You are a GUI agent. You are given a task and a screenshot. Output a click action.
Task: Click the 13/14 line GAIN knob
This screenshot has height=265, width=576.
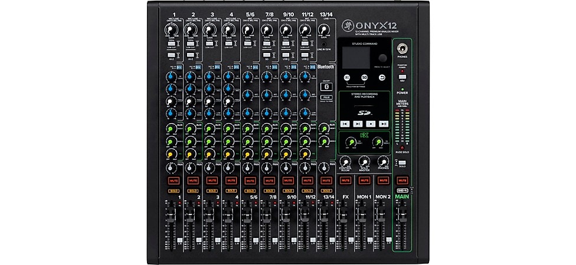point(323,29)
